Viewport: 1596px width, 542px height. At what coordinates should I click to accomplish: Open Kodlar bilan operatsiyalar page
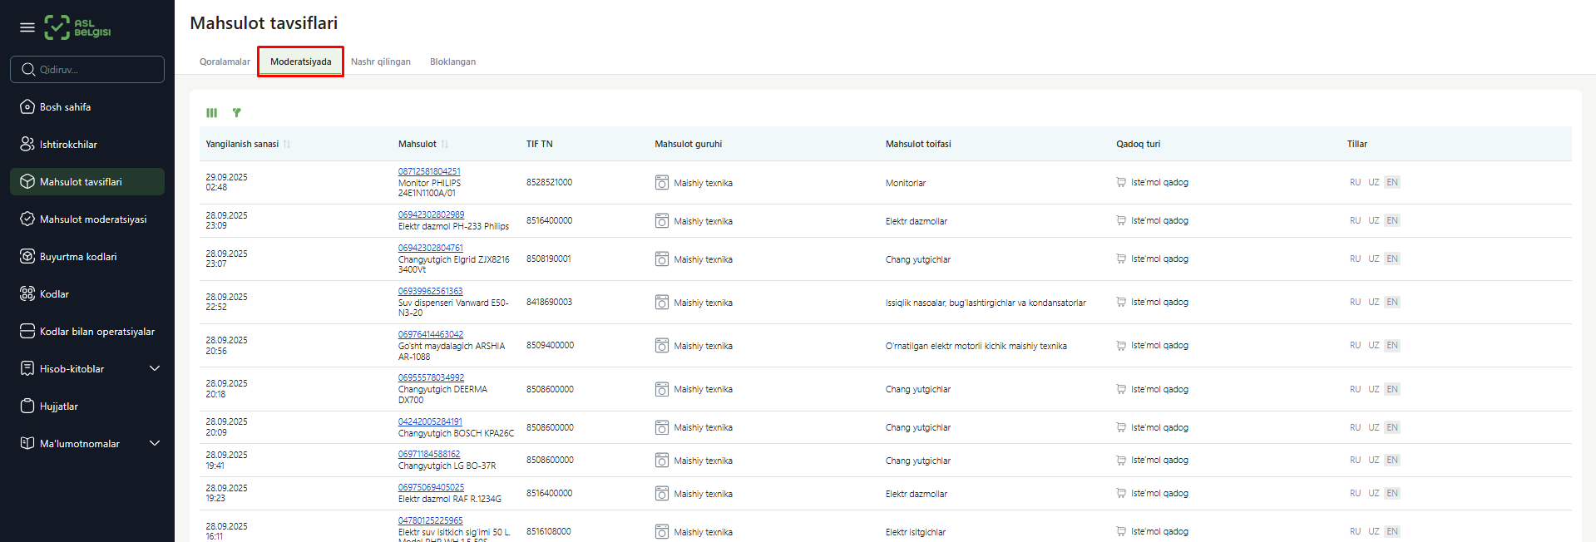[96, 332]
